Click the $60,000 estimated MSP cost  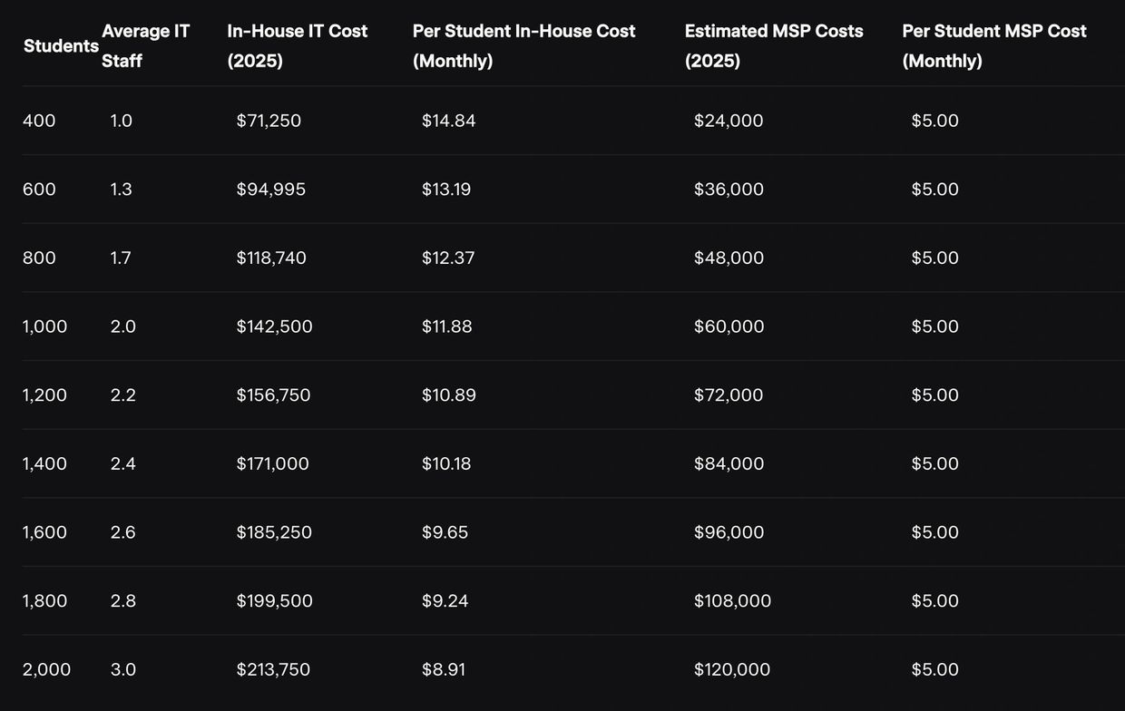[x=729, y=326]
